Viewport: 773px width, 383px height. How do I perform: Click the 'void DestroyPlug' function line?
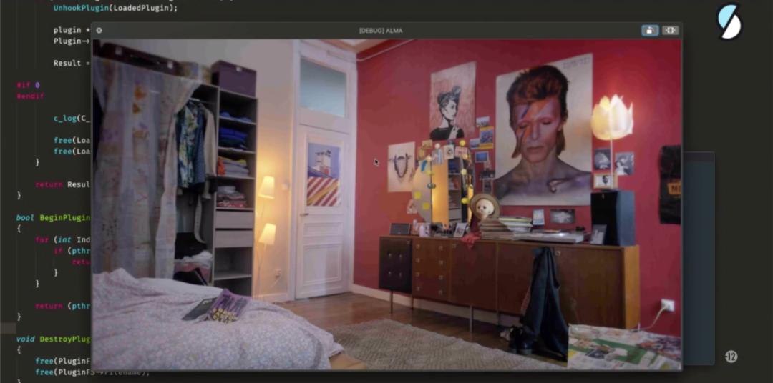pos(53,339)
